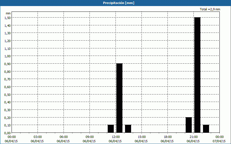Click the 1,50 y-axis value
Viewport: 231px width, 144px height.
8,18
